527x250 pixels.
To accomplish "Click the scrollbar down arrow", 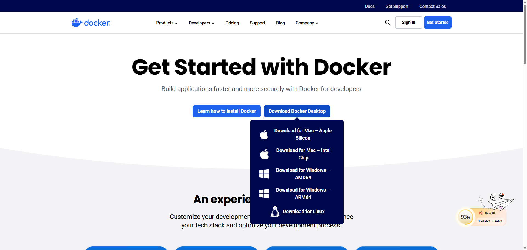I will (525, 248).
